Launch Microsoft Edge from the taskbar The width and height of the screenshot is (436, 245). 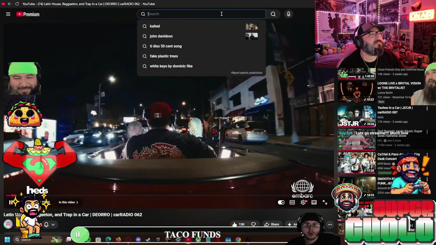click(x=108, y=240)
